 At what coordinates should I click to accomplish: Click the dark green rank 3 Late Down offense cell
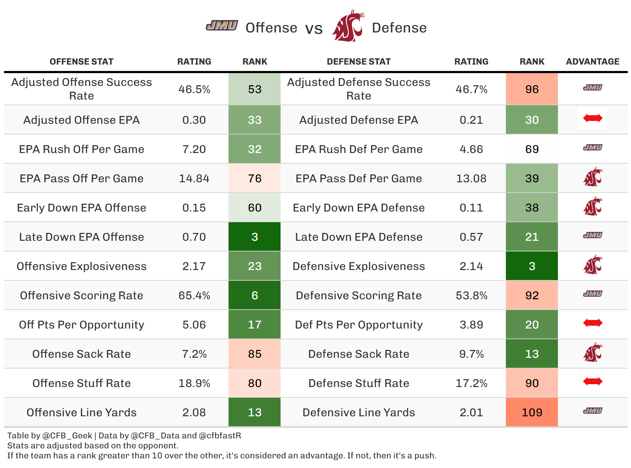255,237
